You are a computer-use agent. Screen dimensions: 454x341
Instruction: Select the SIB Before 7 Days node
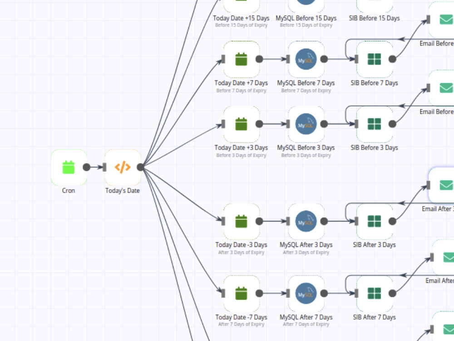click(x=375, y=59)
